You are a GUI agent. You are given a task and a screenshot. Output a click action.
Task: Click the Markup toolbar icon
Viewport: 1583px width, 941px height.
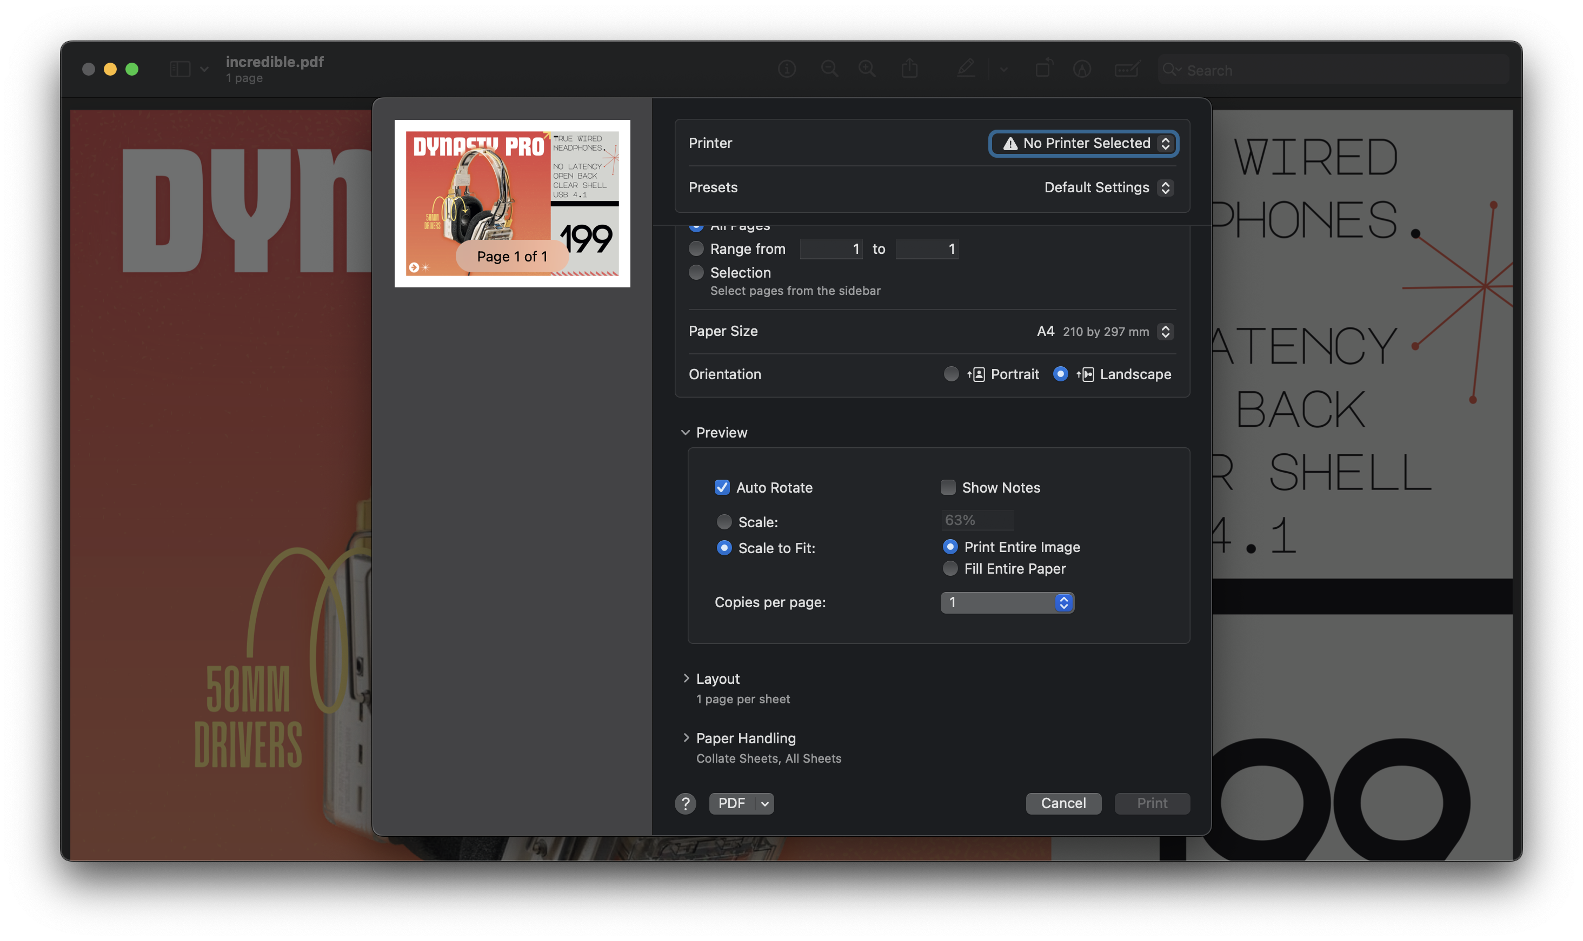(x=1082, y=69)
